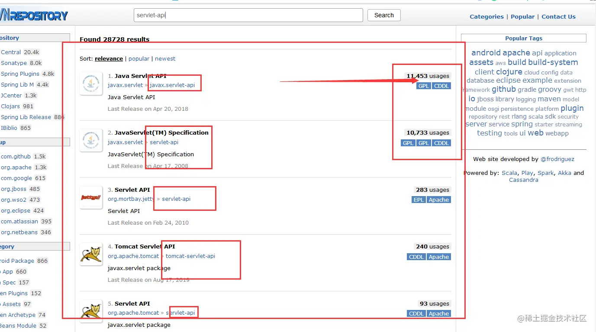Open the 93 usages link

coord(435,303)
